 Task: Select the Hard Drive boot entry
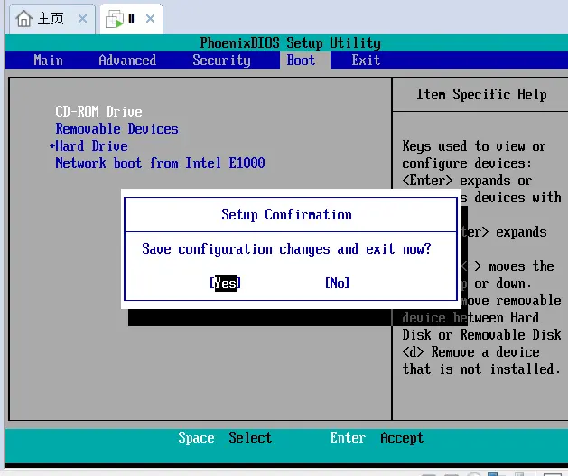(x=91, y=146)
